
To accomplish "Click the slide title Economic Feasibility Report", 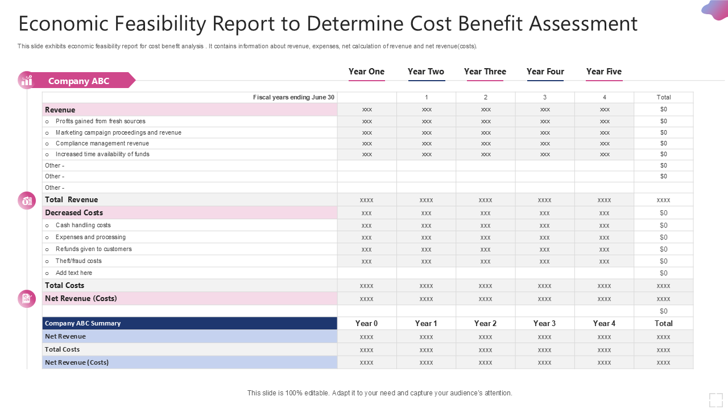I will point(328,24).
